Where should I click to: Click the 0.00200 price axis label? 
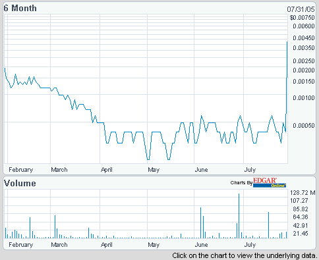tap(304, 70)
